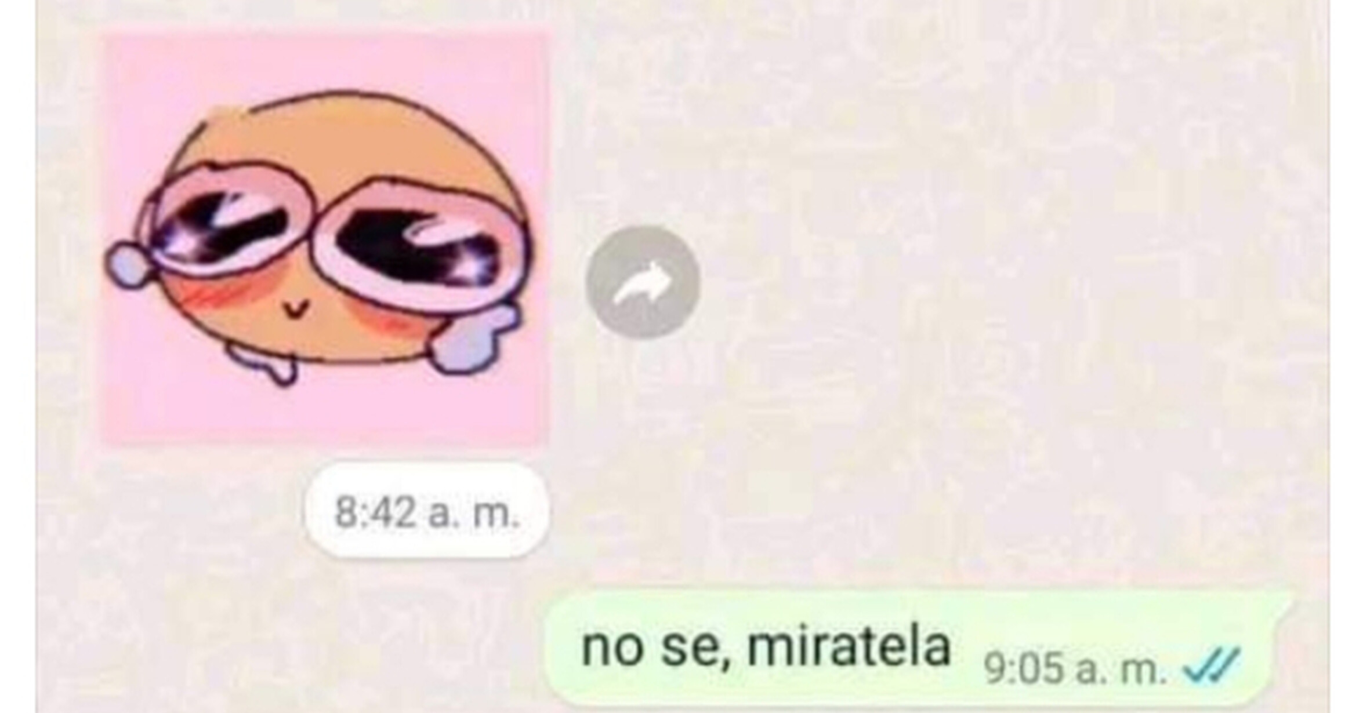Click the 9:05 a. m. sent time
Image resolution: width=1363 pixels, height=713 pixels.
[1075, 667]
